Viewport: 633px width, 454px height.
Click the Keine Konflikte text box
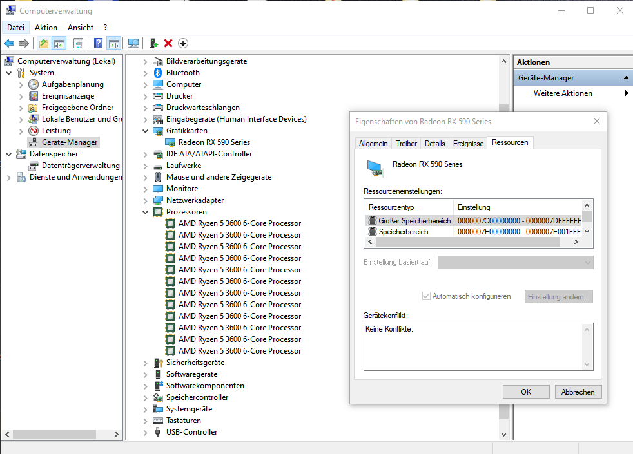[478, 346]
